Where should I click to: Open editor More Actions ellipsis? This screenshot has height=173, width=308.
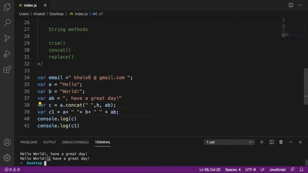tap(300, 5)
